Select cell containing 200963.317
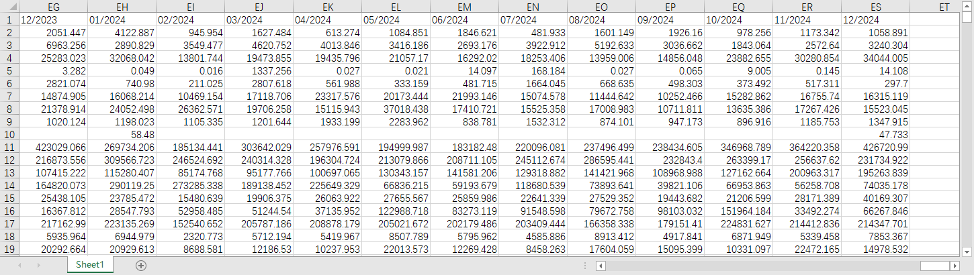Image resolution: width=974 pixels, height=275 pixels. [x=807, y=172]
